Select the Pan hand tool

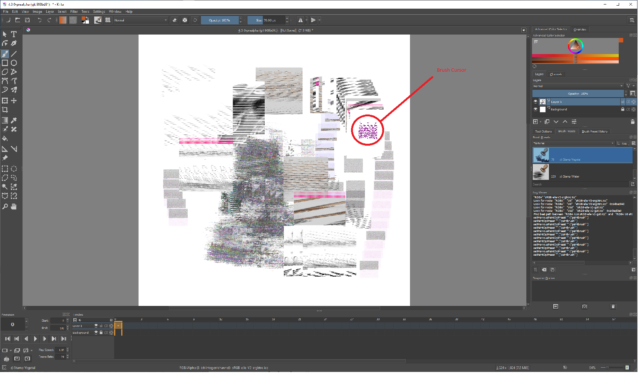pyautogui.click(x=14, y=206)
